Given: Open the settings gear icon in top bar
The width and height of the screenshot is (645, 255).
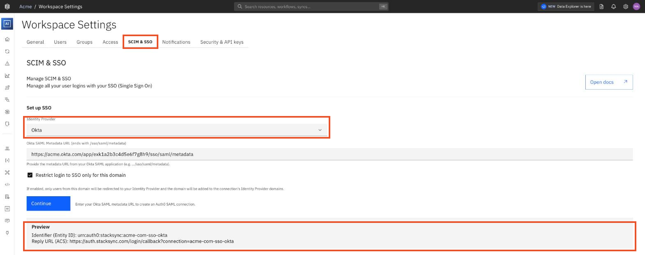Looking at the screenshot, I should tap(626, 7).
